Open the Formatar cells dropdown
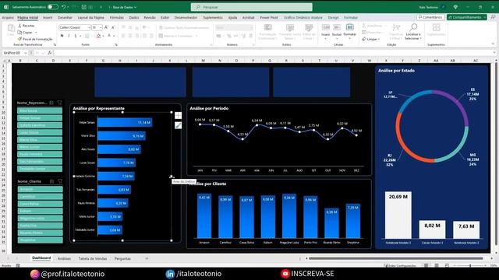Viewport: 499px width, 280px height. 349,31
